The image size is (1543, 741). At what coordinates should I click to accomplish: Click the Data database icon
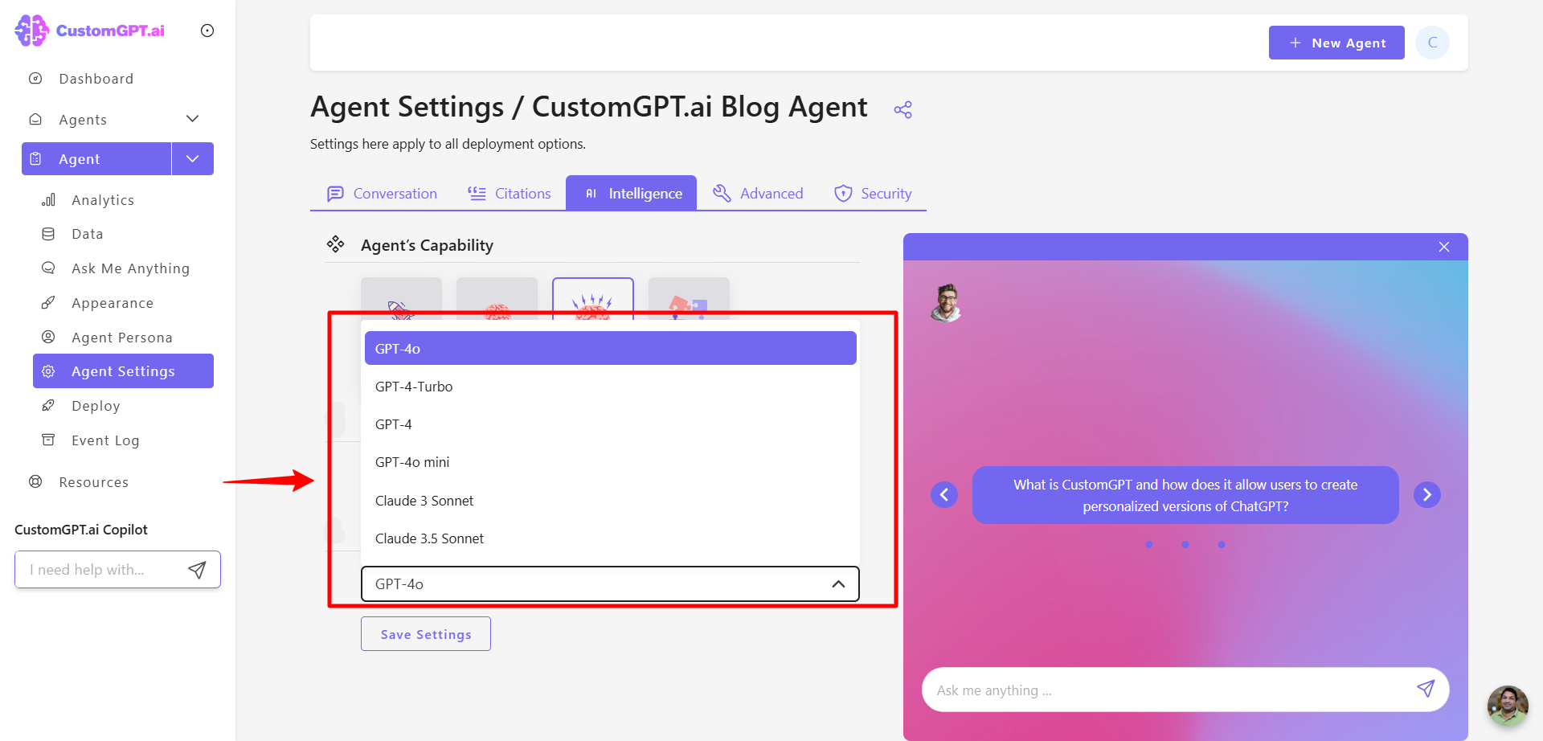[x=48, y=234]
